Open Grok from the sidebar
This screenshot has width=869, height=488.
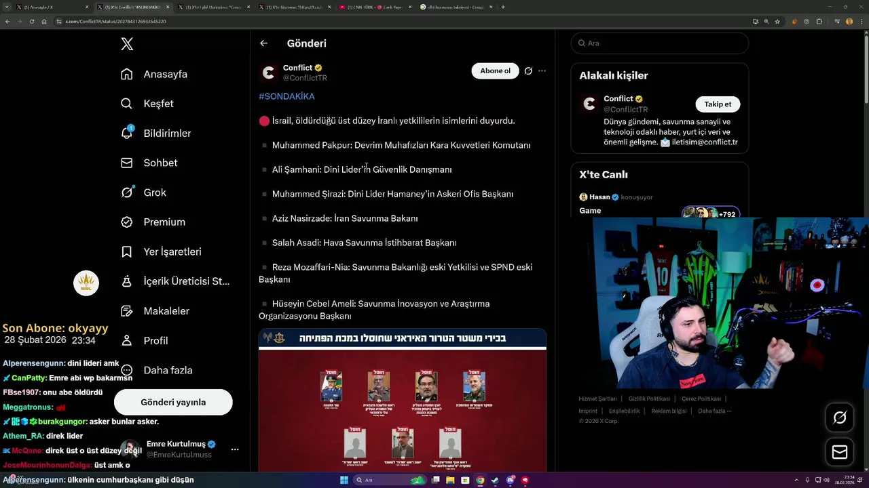[143, 192]
